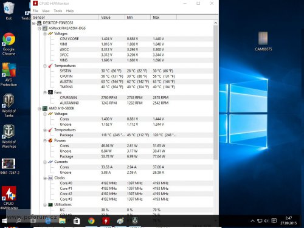Image resolution: width=304 pixels, height=228 pixels.
Task: Click the clock icon beside Clocks
Action: click(x=50, y=178)
